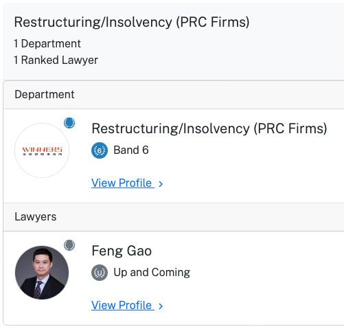Click the grey laurel badge above Feng Gao's photo
Screen dimensions: 344x329
(69, 245)
